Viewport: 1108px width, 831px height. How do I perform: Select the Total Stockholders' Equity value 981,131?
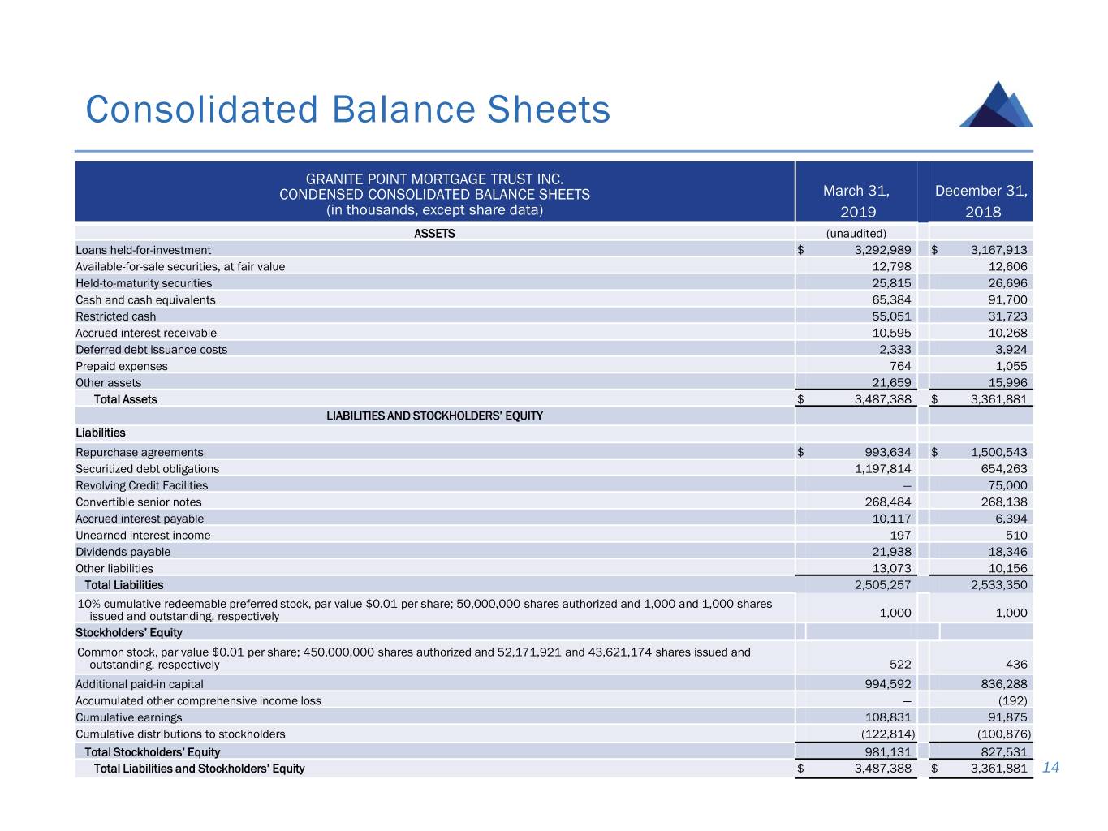pos(887,752)
